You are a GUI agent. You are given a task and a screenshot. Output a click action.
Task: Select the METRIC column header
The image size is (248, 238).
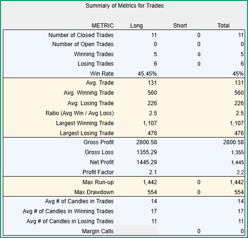(x=103, y=26)
